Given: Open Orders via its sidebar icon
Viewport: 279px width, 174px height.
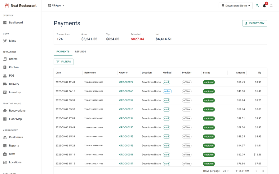Looking at the screenshot, I should (x=5, y=59).
